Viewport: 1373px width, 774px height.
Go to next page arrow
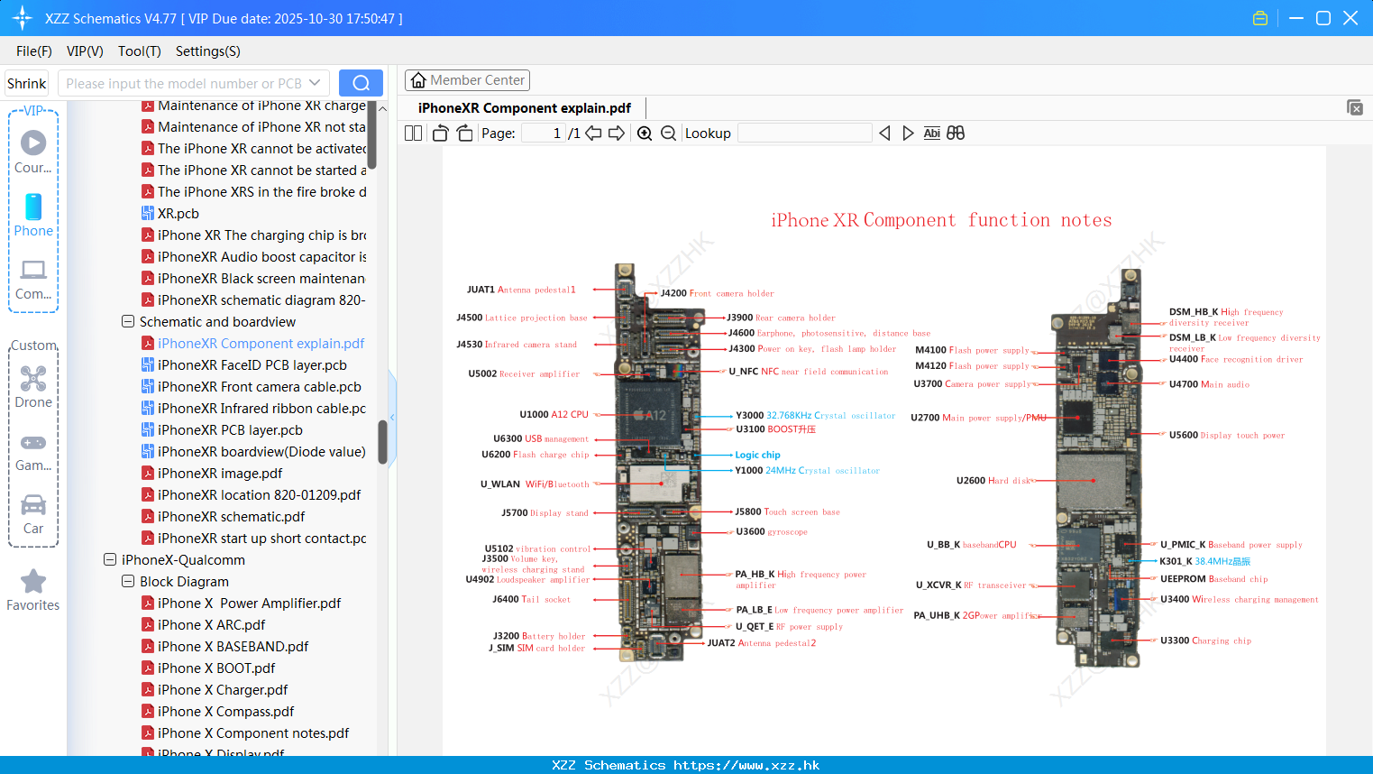click(617, 134)
